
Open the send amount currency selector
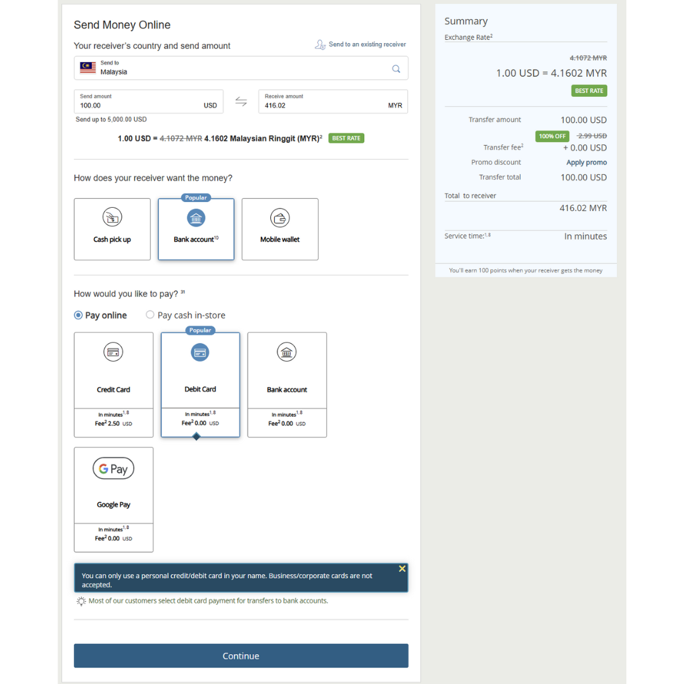coord(210,106)
